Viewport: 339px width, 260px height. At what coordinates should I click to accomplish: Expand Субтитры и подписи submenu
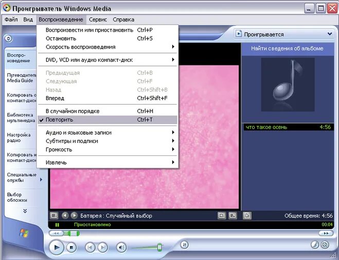108,141
